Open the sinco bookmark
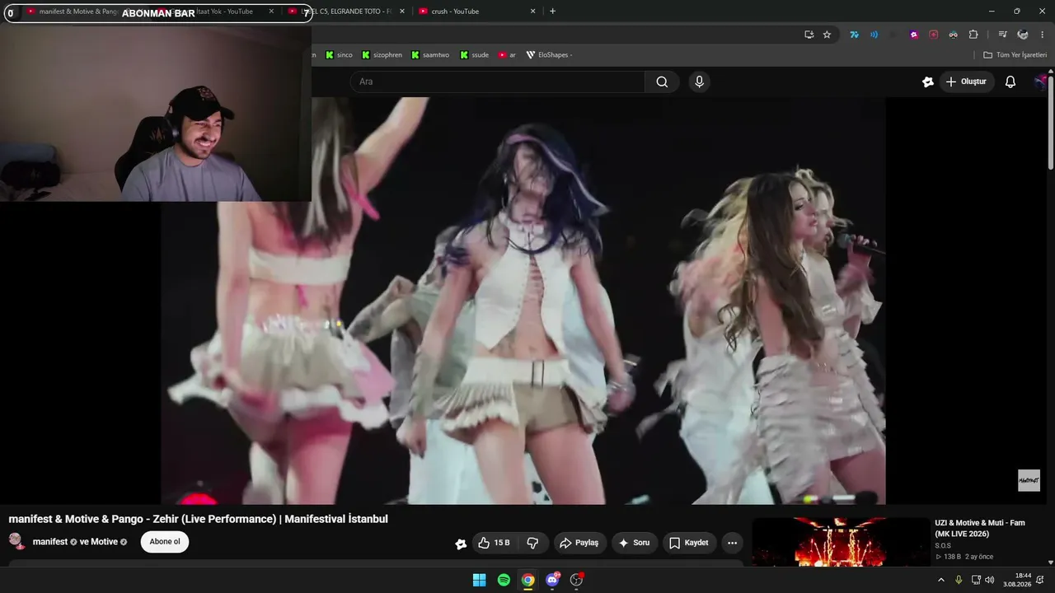Viewport: 1055px width, 593px height. [x=339, y=55]
